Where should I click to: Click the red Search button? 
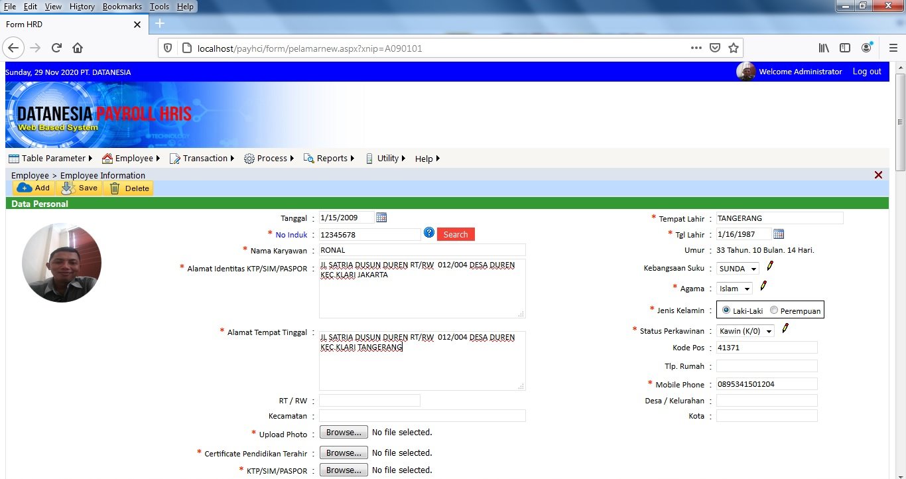click(x=456, y=234)
